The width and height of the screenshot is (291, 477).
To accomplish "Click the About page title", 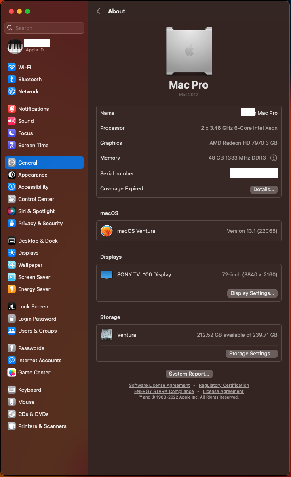I will (x=116, y=11).
